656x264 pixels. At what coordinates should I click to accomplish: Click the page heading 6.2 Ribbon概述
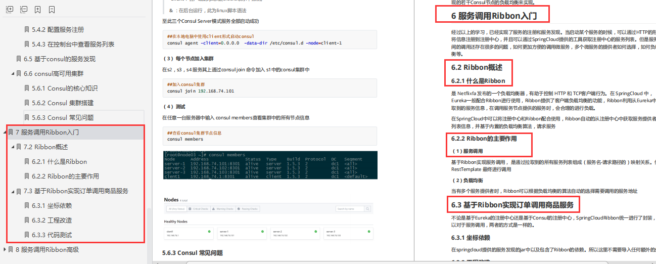pyautogui.click(x=476, y=67)
